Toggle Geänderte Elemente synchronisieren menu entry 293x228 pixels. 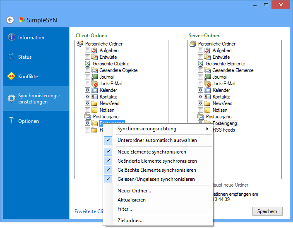pyautogui.click(x=158, y=161)
